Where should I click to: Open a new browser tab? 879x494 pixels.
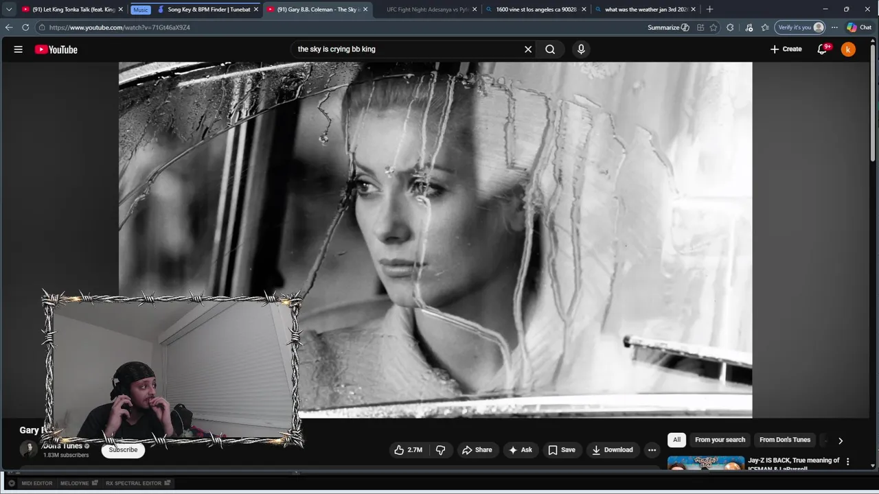pyautogui.click(x=709, y=10)
